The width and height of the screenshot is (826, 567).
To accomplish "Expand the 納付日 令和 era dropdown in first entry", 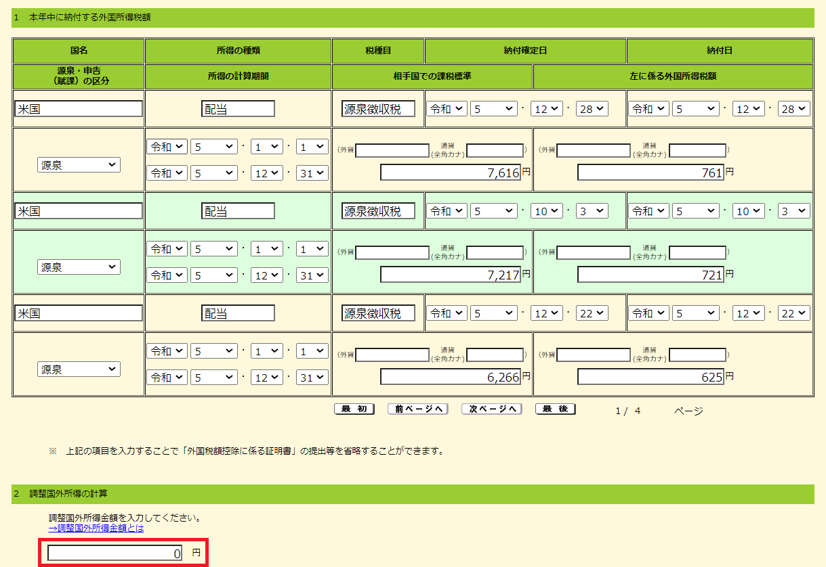I will [x=649, y=109].
